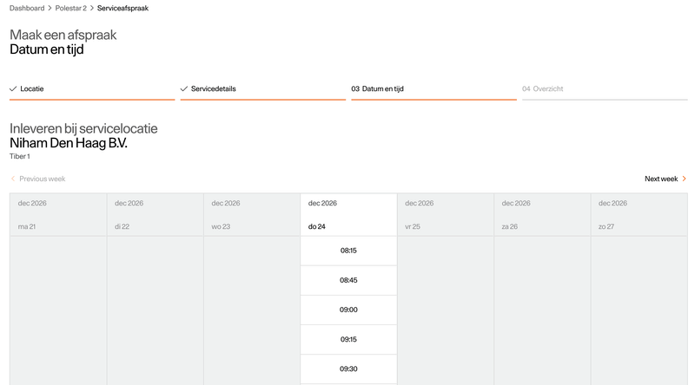Select day column ma 21

tap(58, 215)
